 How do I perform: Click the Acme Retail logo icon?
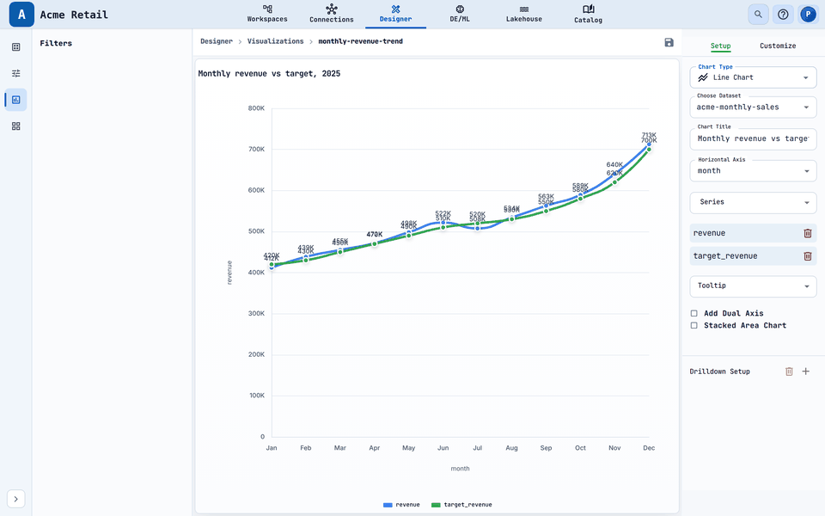tap(21, 15)
